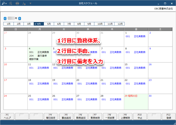Select Saturday the 30th cell
This screenshot has width=176, height=125.
point(160,102)
